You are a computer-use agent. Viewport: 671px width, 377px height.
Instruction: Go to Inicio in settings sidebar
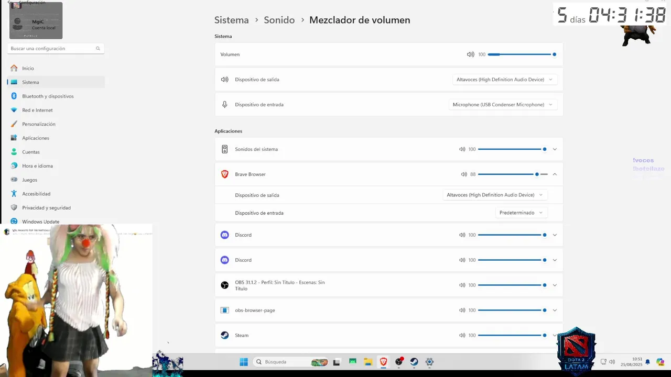pyautogui.click(x=56, y=69)
